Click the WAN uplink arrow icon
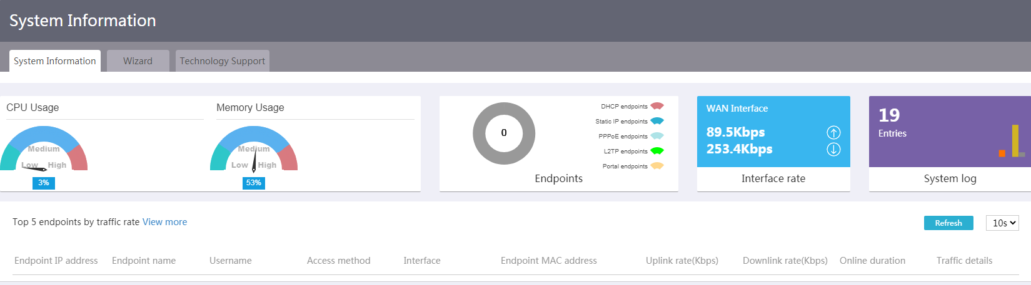This screenshot has height=285, width=1031. point(833,132)
